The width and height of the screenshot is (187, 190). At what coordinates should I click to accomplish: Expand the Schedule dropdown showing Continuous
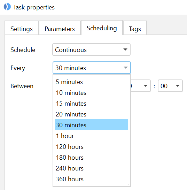pos(91,50)
